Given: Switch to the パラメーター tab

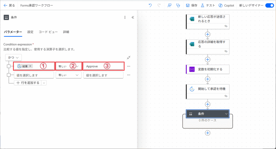Looking at the screenshot, I should [x=13, y=32].
